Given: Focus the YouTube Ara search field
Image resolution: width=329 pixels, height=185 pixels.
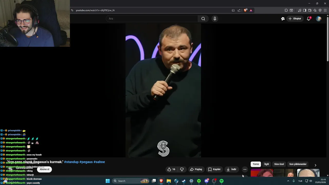Looking at the screenshot, I should (x=152, y=18).
